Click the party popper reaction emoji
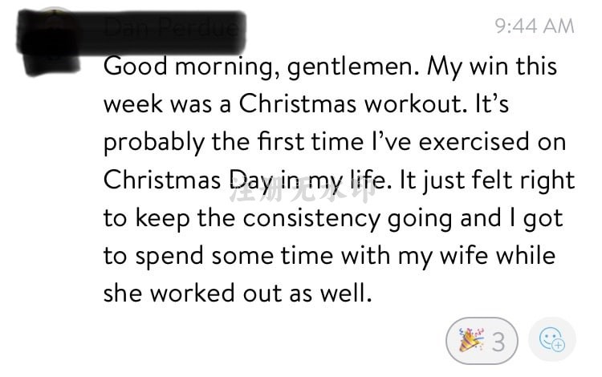The width and height of the screenshot is (602, 377). (x=472, y=339)
